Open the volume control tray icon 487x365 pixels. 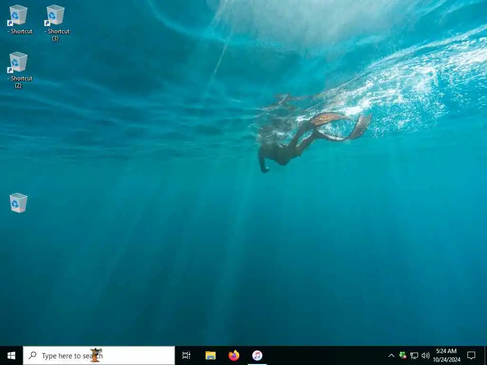point(426,355)
